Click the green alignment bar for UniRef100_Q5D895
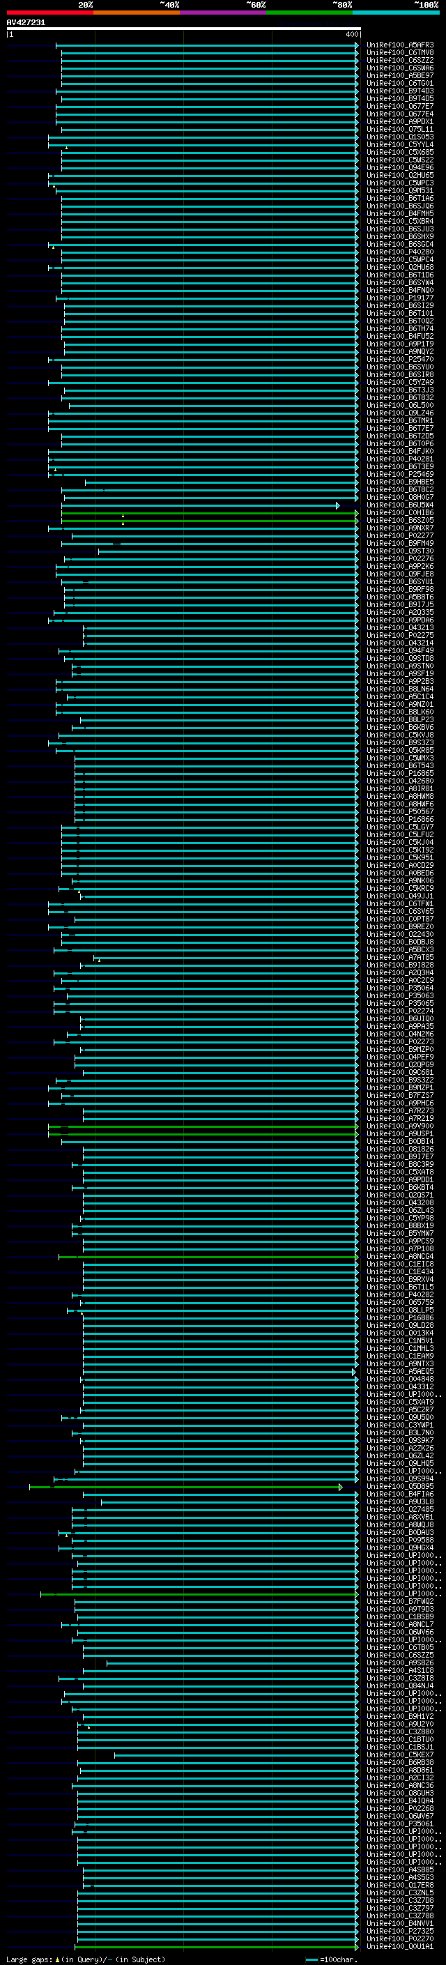 click(186, 1487)
